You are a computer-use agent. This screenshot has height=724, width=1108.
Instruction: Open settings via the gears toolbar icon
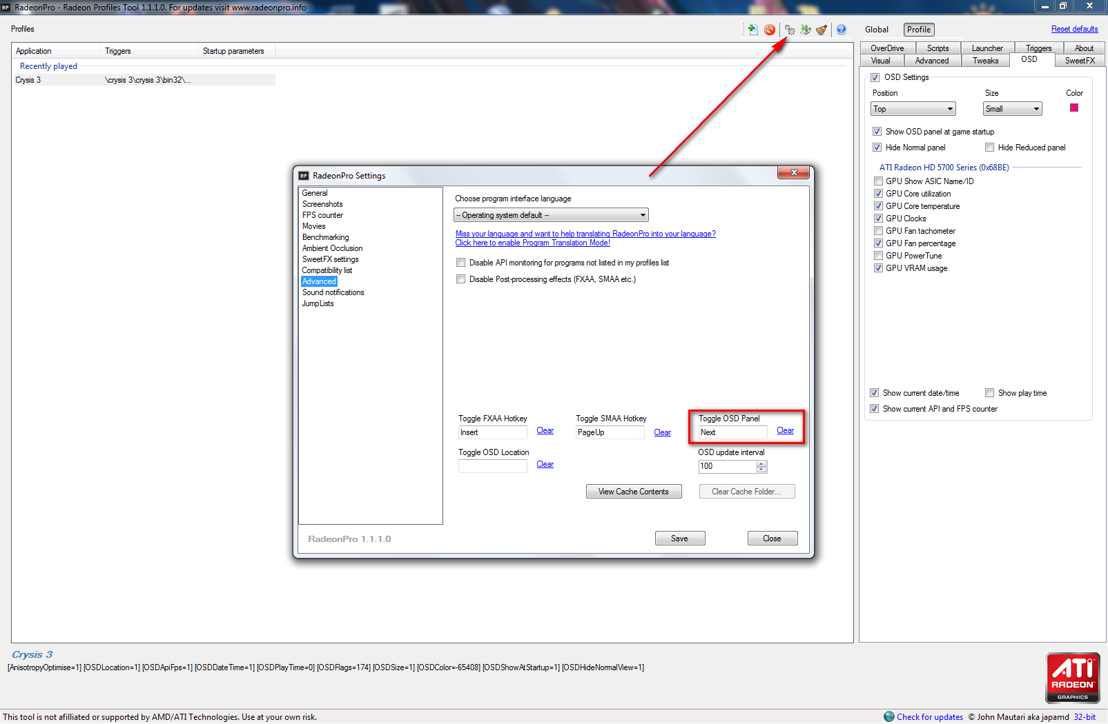pos(790,30)
